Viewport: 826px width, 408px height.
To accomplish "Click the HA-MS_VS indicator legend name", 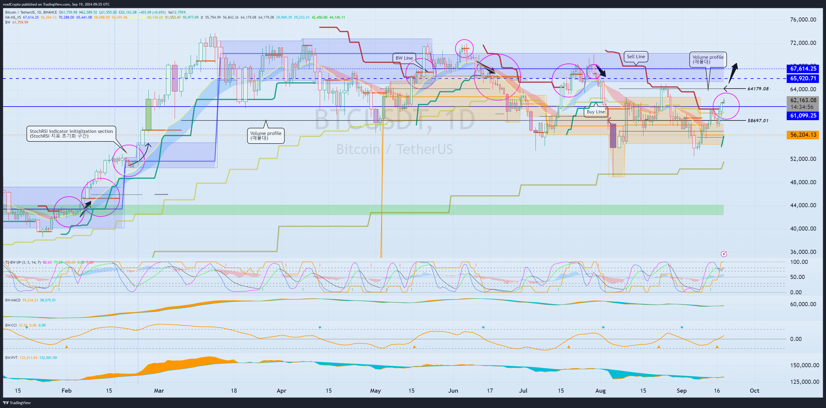I will pos(13,17).
